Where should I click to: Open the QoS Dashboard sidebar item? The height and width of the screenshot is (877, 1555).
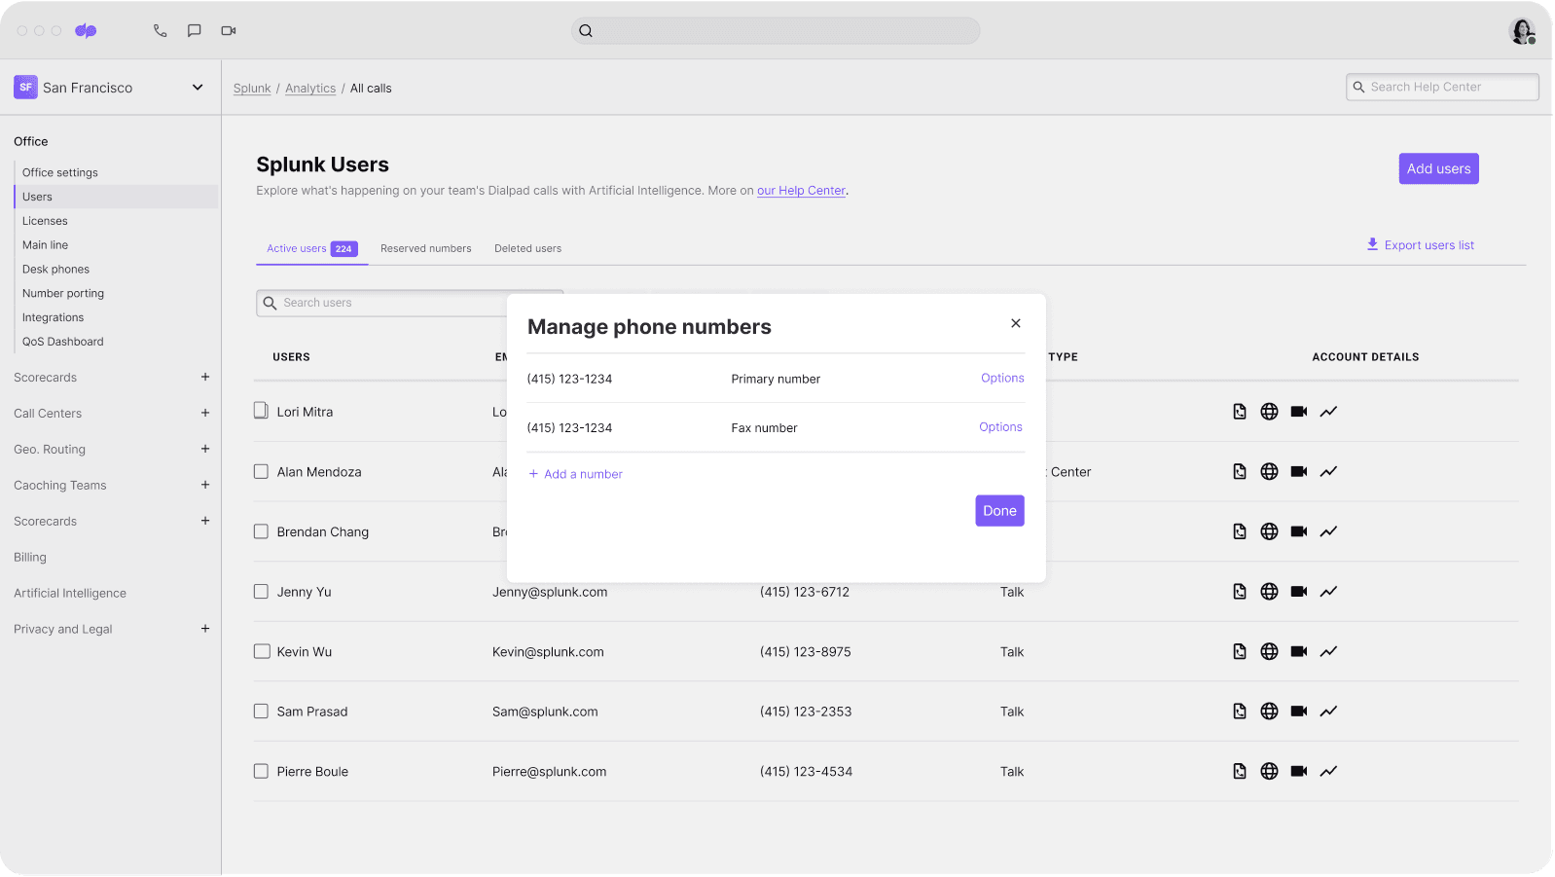point(63,342)
